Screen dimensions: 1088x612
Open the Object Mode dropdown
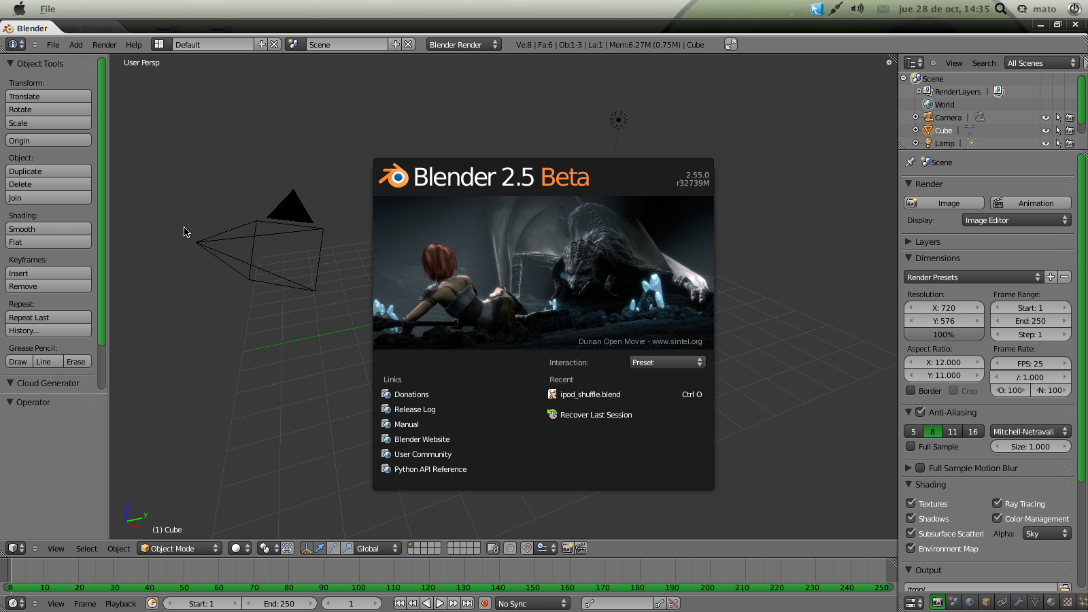[180, 548]
